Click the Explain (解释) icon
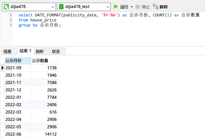 pyautogui.click(x=155, y=7)
